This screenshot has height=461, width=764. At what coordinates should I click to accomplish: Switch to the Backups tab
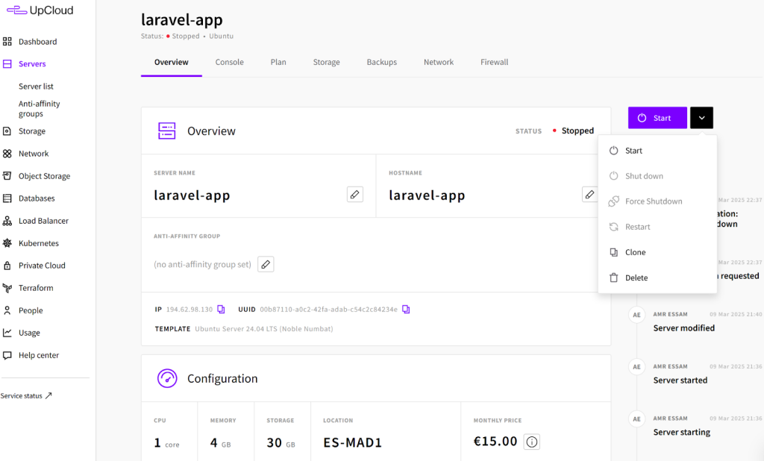tap(381, 62)
